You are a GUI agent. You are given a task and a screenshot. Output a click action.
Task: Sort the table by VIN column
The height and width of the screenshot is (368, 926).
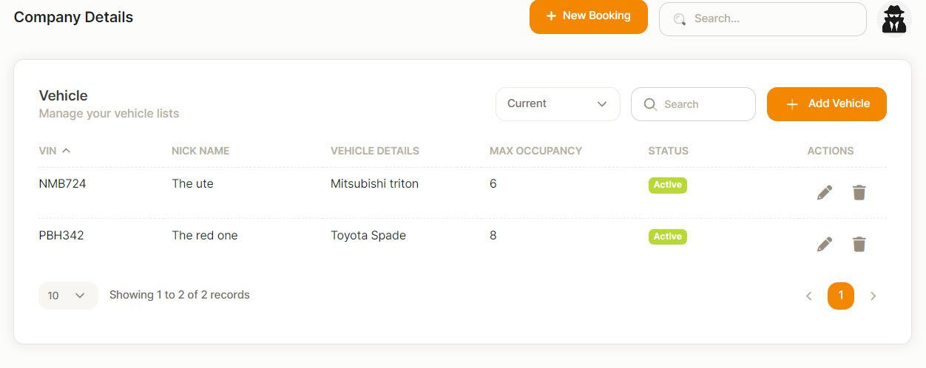(x=55, y=151)
